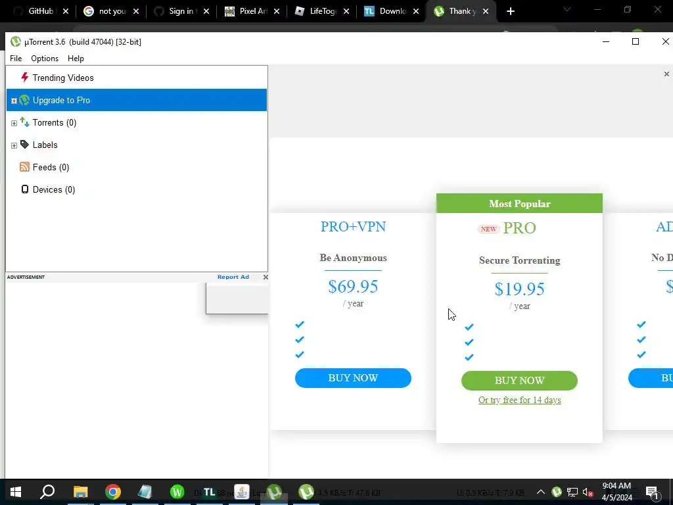673x505 pixels.
Task: Click the device icon beside Devices
Action: (x=24, y=189)
